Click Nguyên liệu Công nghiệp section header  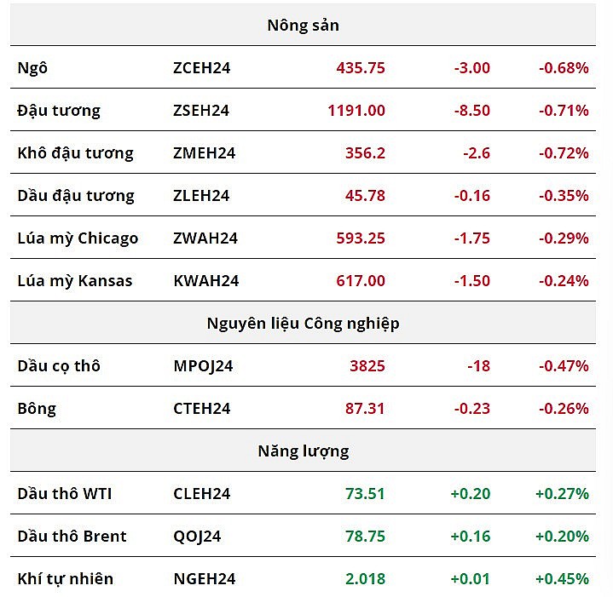(303, 324)
